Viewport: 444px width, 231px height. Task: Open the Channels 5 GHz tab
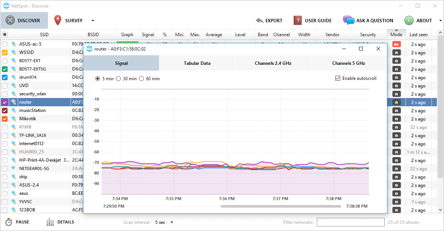tap(348, 63)
